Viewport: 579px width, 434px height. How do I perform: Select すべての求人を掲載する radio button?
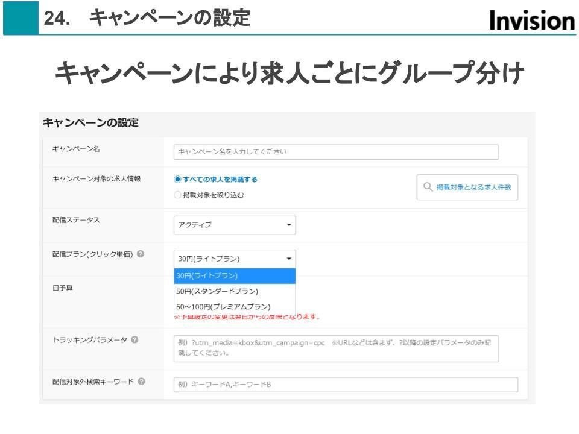(177, 180)
